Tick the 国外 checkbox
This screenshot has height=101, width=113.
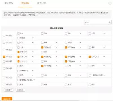click(x=90, y=85)
